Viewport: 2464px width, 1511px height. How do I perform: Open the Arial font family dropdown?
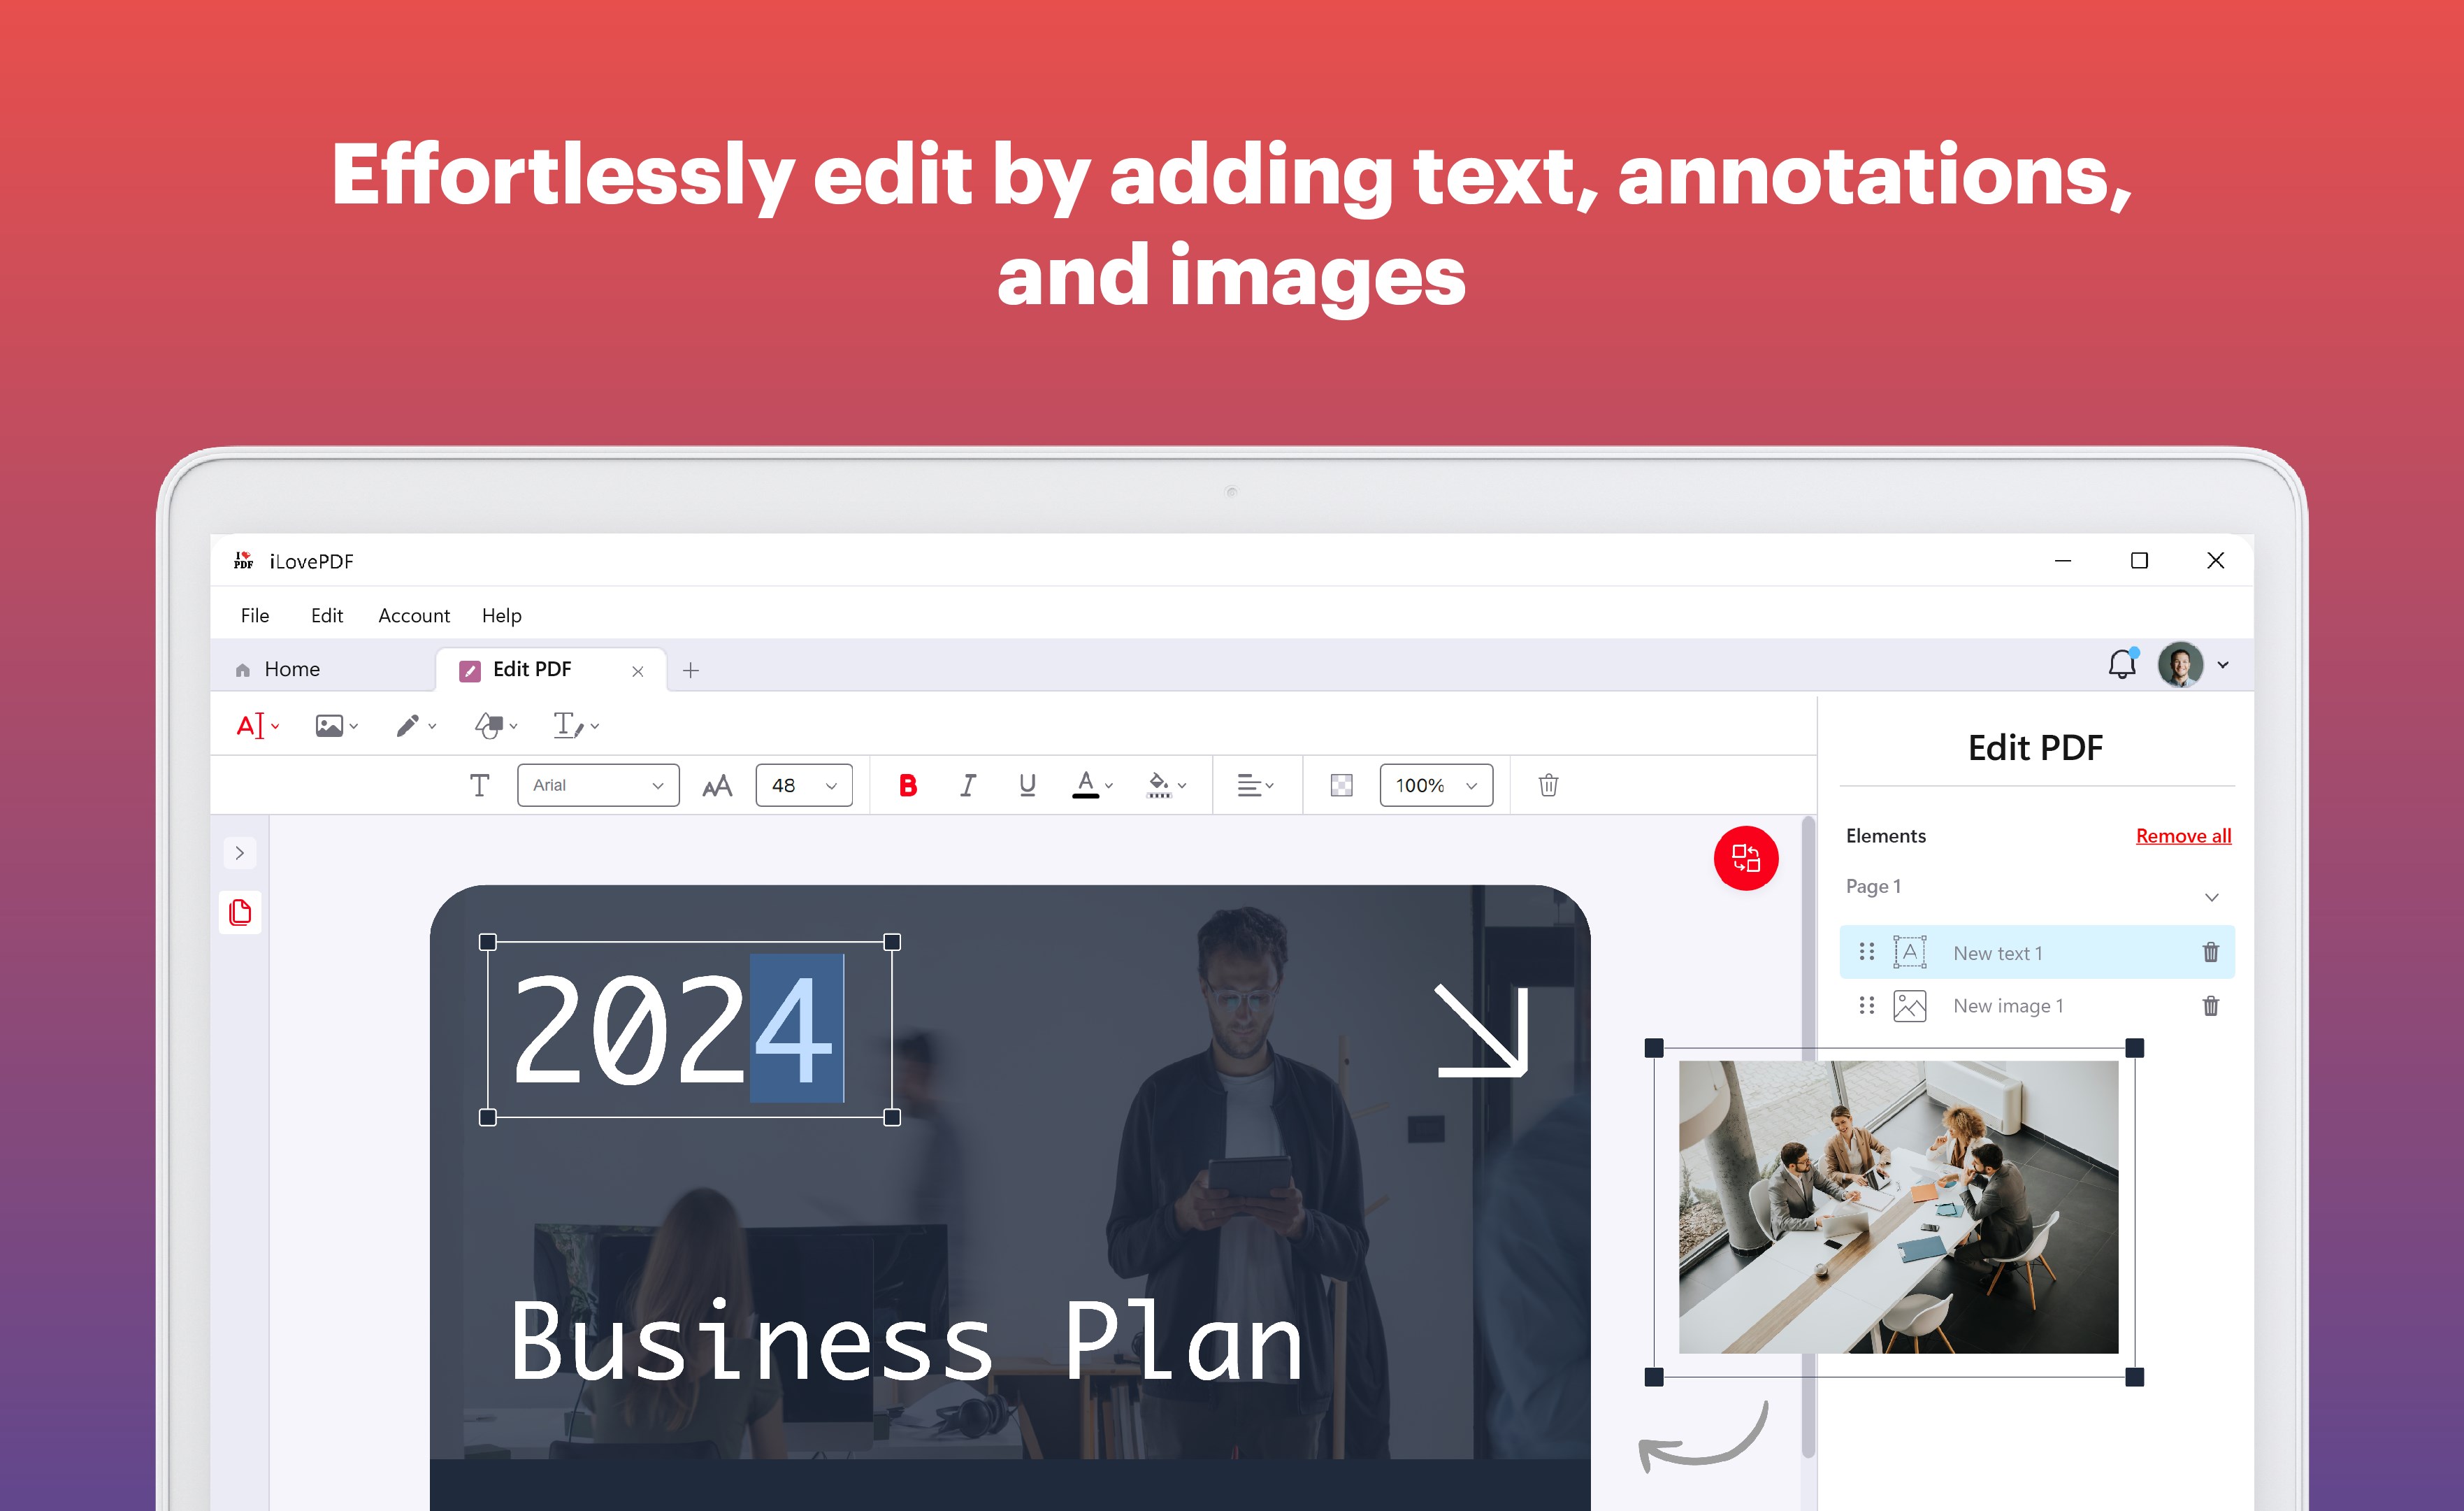[597, 785]
